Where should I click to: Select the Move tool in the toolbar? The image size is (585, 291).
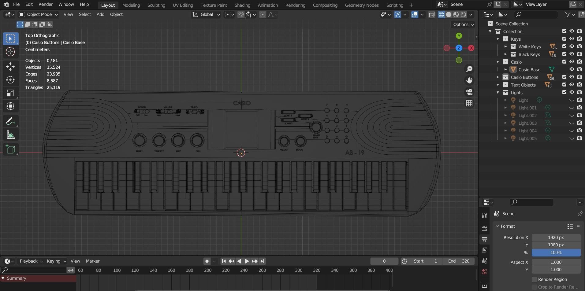pos(10,67)
